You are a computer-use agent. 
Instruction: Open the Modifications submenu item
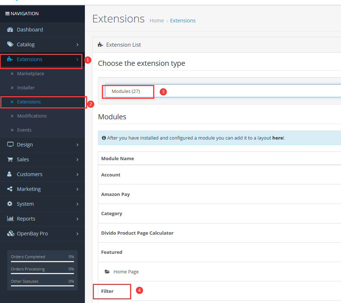click(x=42, y=116)
